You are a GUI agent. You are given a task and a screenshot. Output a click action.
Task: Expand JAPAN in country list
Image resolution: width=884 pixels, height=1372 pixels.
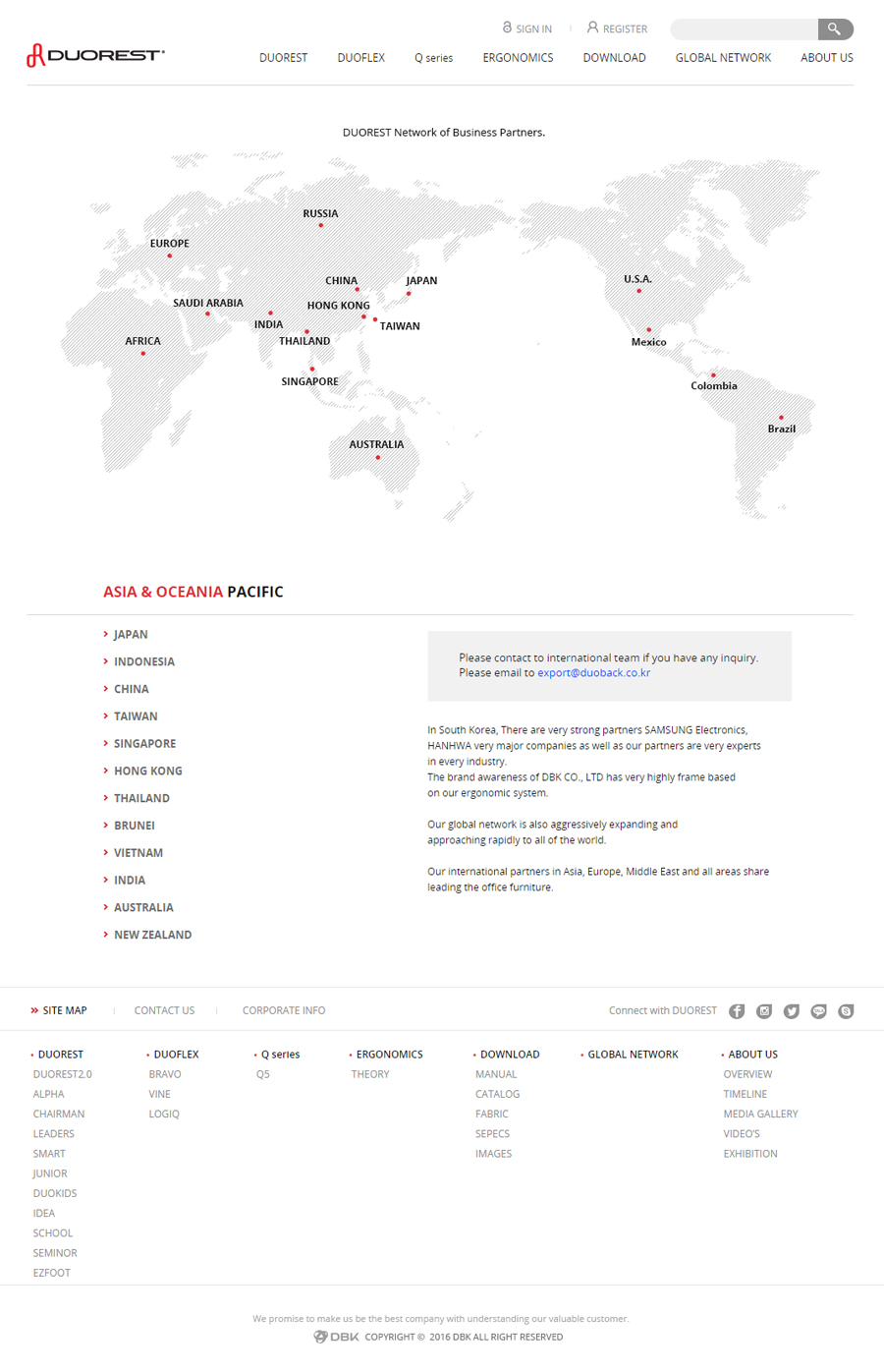tap(131, 635)
